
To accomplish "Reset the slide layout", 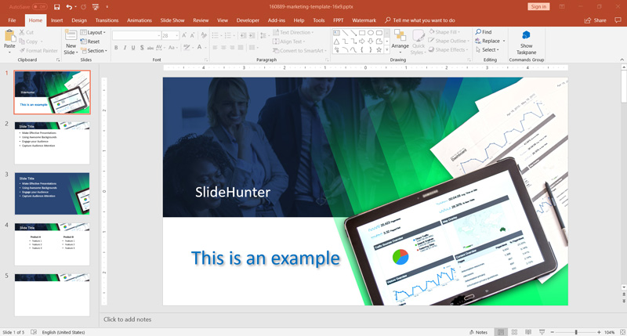I will coord(90,42).
